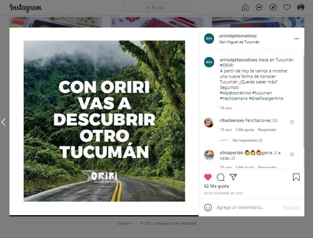Open the silviaportak profile avatar

tap(209, 155)
